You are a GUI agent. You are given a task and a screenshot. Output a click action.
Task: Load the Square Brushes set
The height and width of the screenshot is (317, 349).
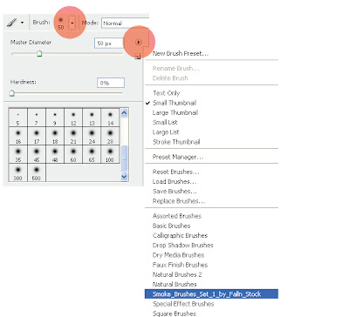coord(174,314)
